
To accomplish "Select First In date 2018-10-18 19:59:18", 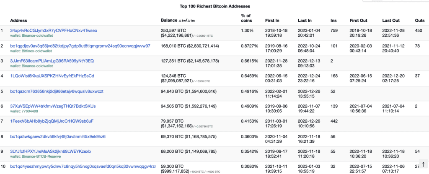I will pos(276,33).
